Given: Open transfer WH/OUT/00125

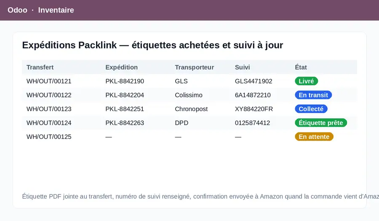Looking at the screenshot, I should pos(49,137).
